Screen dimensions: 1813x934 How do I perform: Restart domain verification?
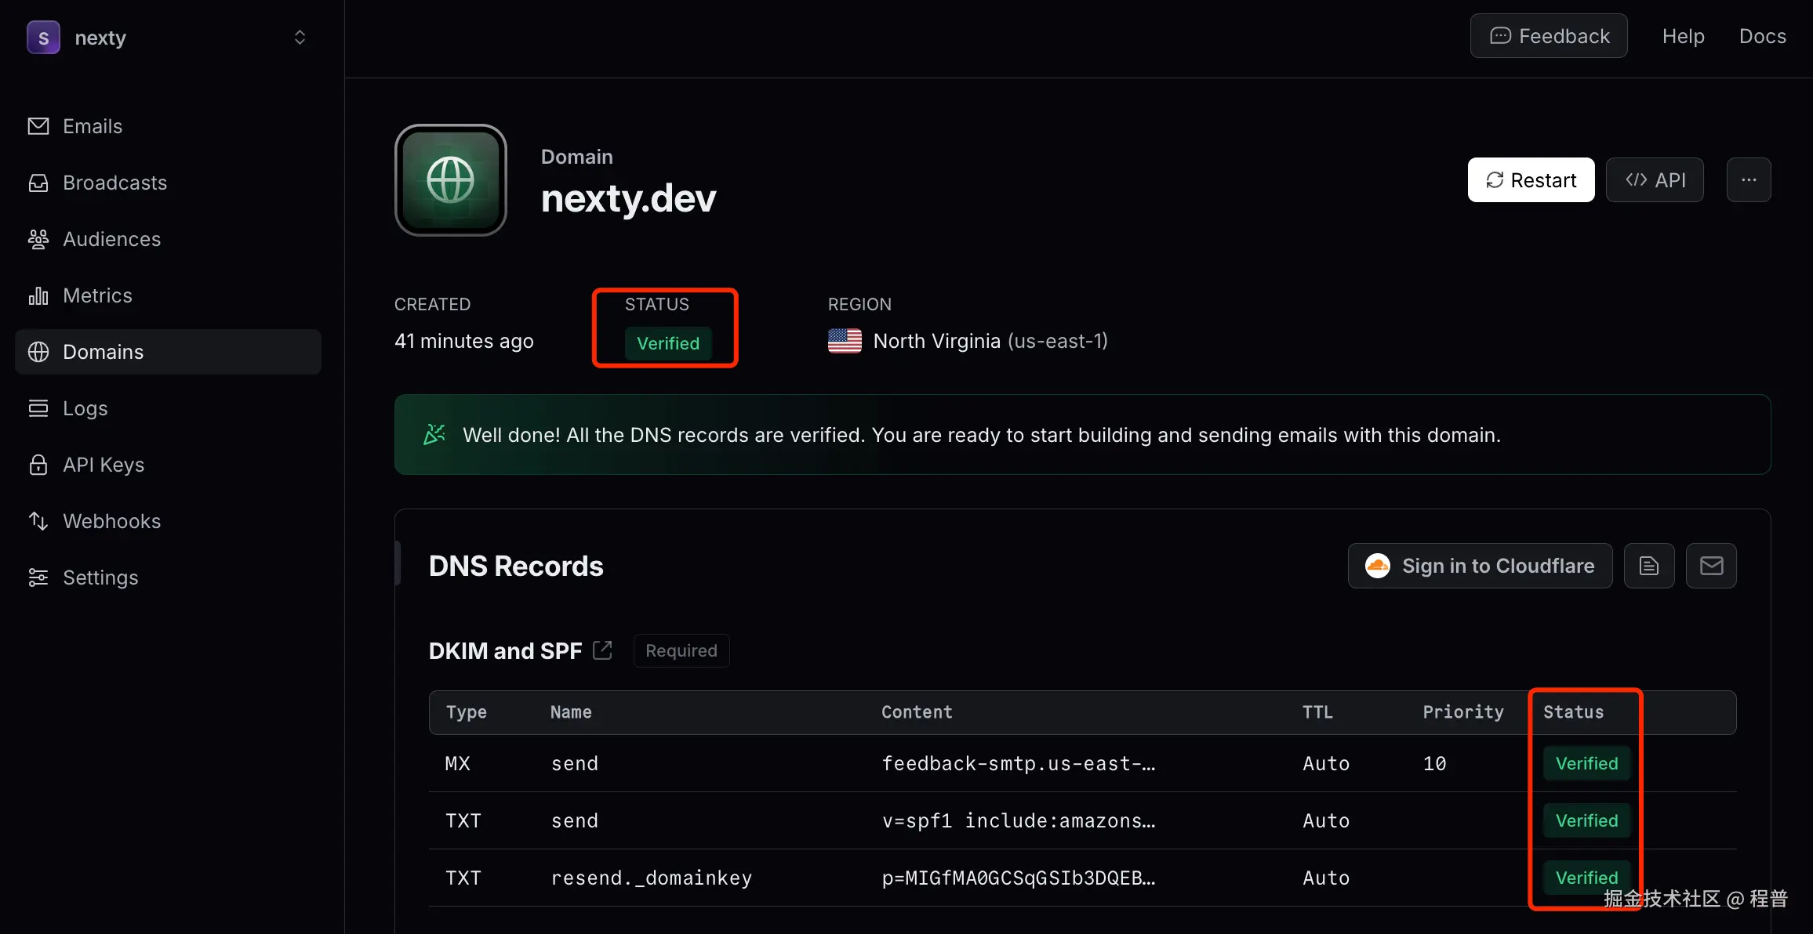coord(1530,179)
